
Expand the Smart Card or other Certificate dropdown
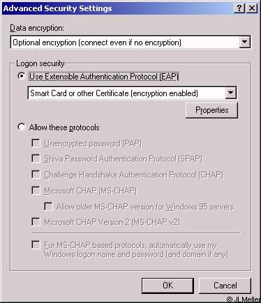point(230,93)
